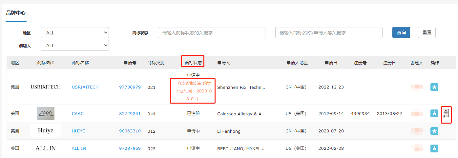This screenshot has height=158, width=458.
Task: Click star icon for ALL IN row
Action: pyautogui.click(x=434, y=148)
